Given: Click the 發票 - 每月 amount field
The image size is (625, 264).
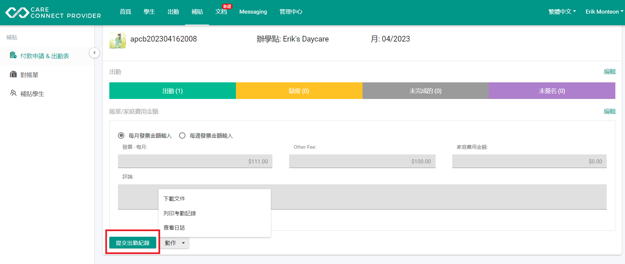Looking at the screenshot, I should point(195,161).
